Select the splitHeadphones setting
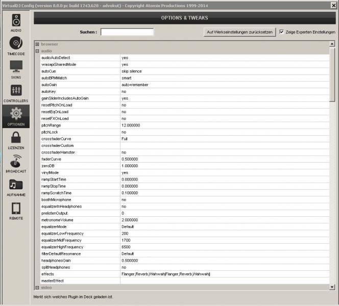Image resolution: width=339 pixels, height=306 pixels. (185, 267)
